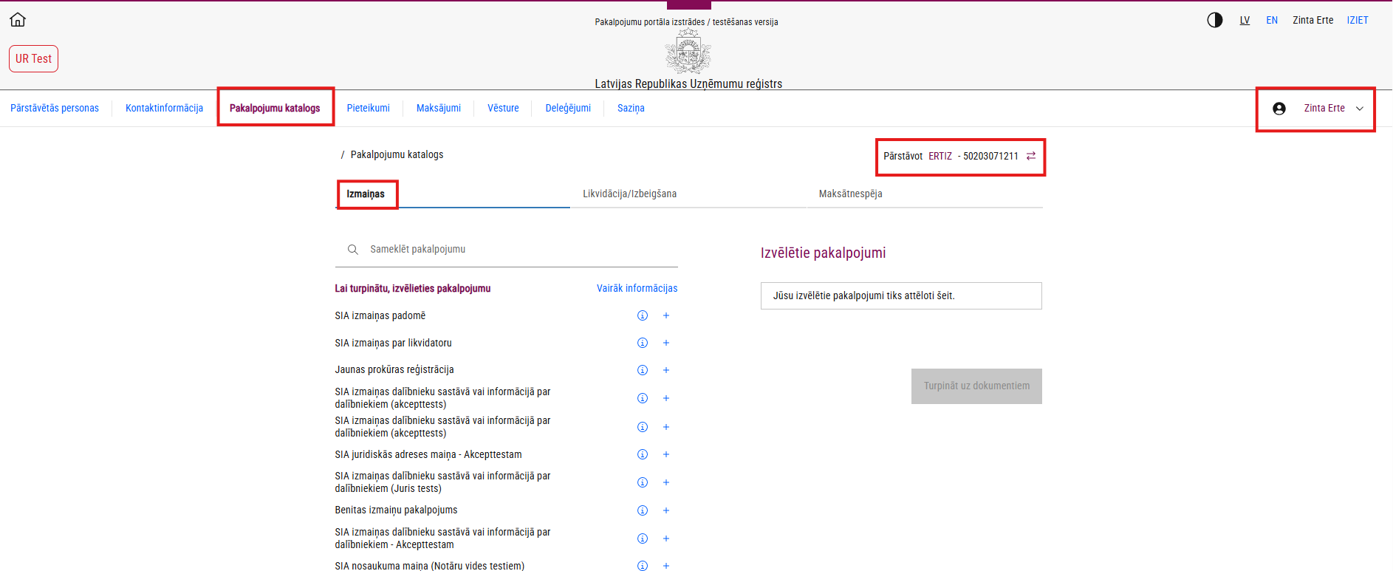1393x571 pixels.
Task: Show info for Benitas izmaiņu pakalpojums
Action: pos(643,510)
